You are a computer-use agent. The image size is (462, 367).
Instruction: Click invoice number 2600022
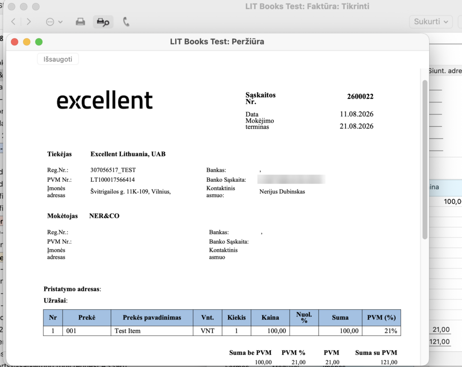[x=360, y=96]
